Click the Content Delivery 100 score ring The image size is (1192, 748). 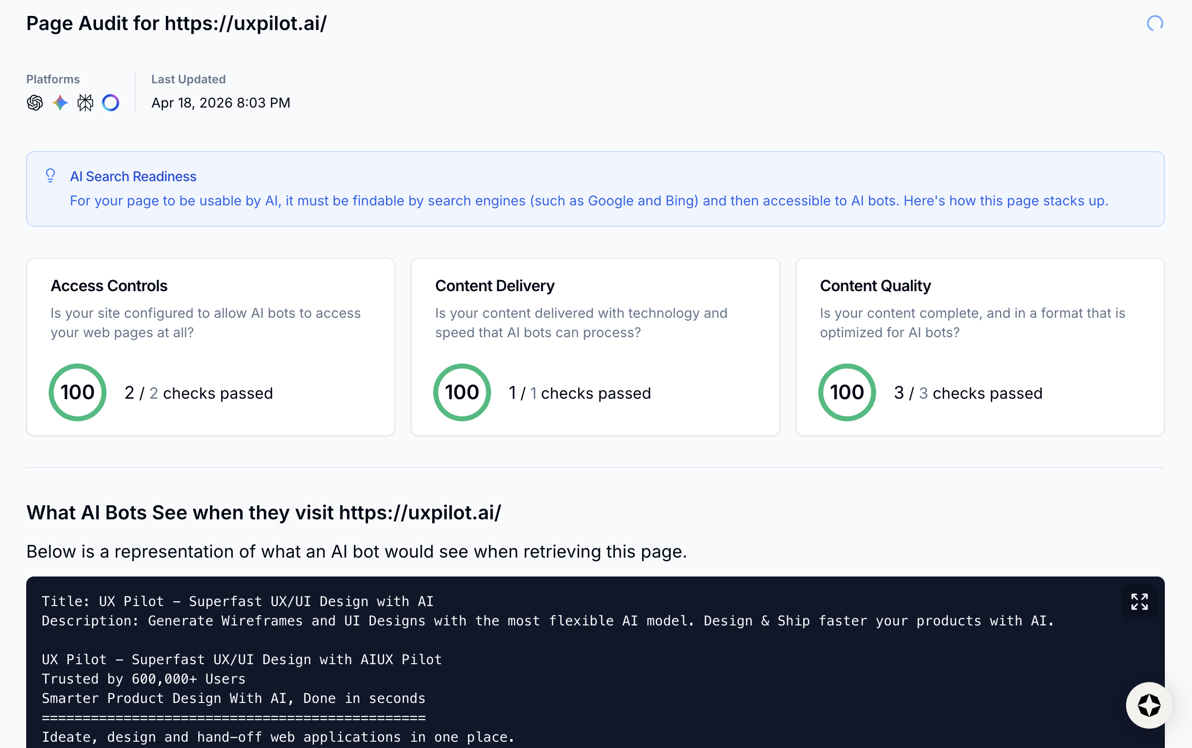462,392
